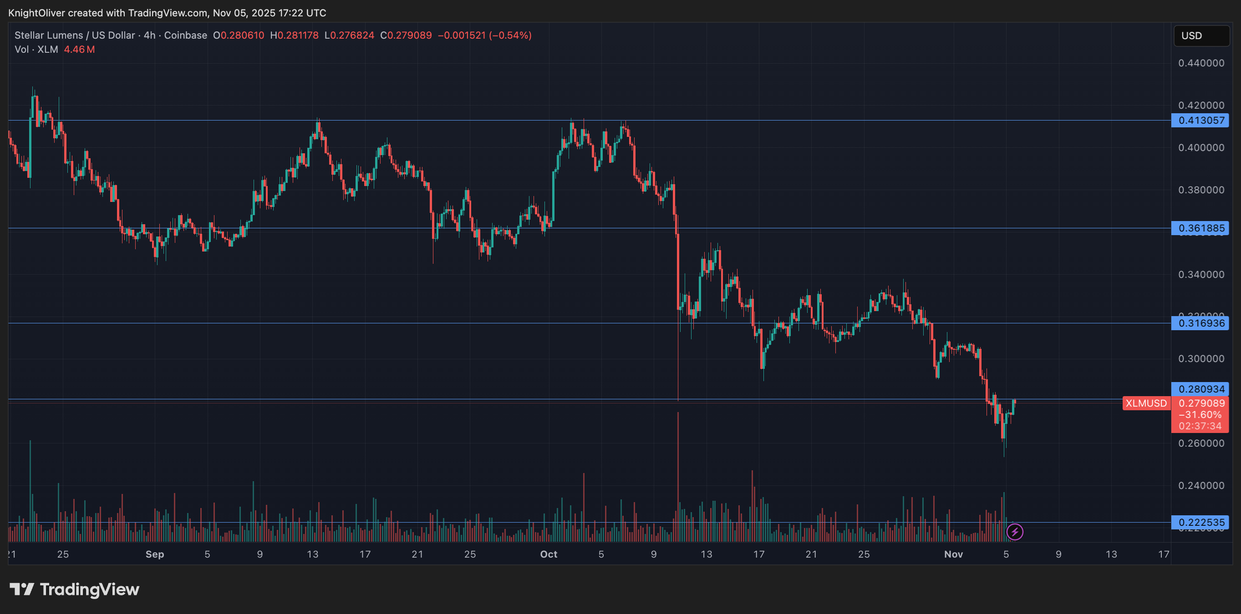Click the Oct label on time axis
Screen dimensions: 1241x614
pos(548,554)
